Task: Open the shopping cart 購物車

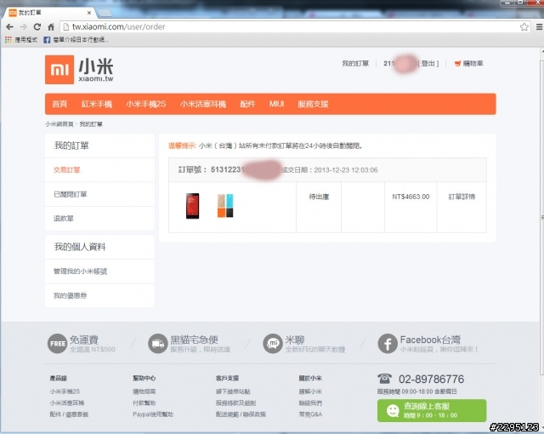Action: click(x=468, y=64)
